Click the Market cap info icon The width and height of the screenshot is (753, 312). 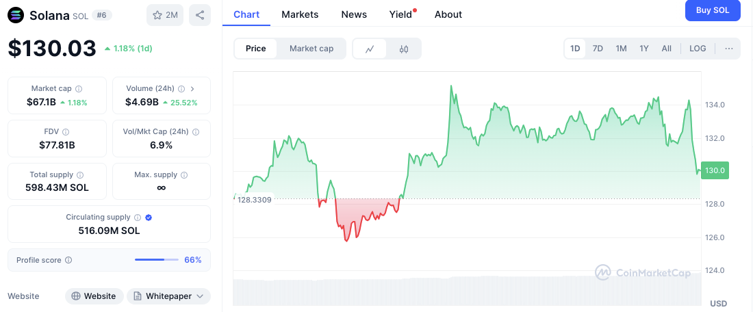79,89
